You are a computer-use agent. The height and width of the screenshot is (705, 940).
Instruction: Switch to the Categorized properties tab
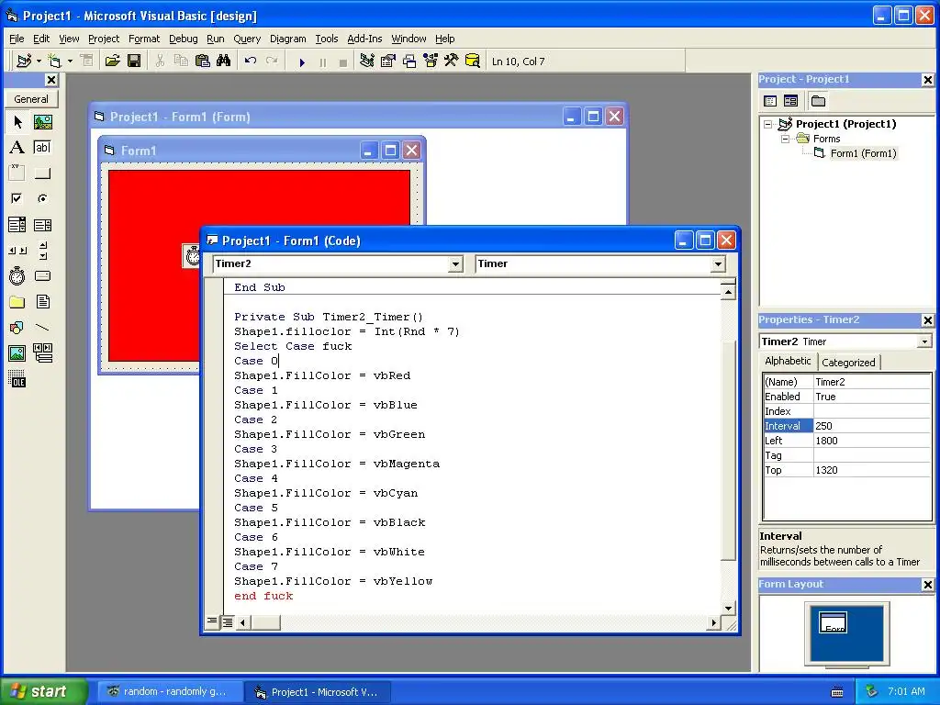click(x=848, y=362)
